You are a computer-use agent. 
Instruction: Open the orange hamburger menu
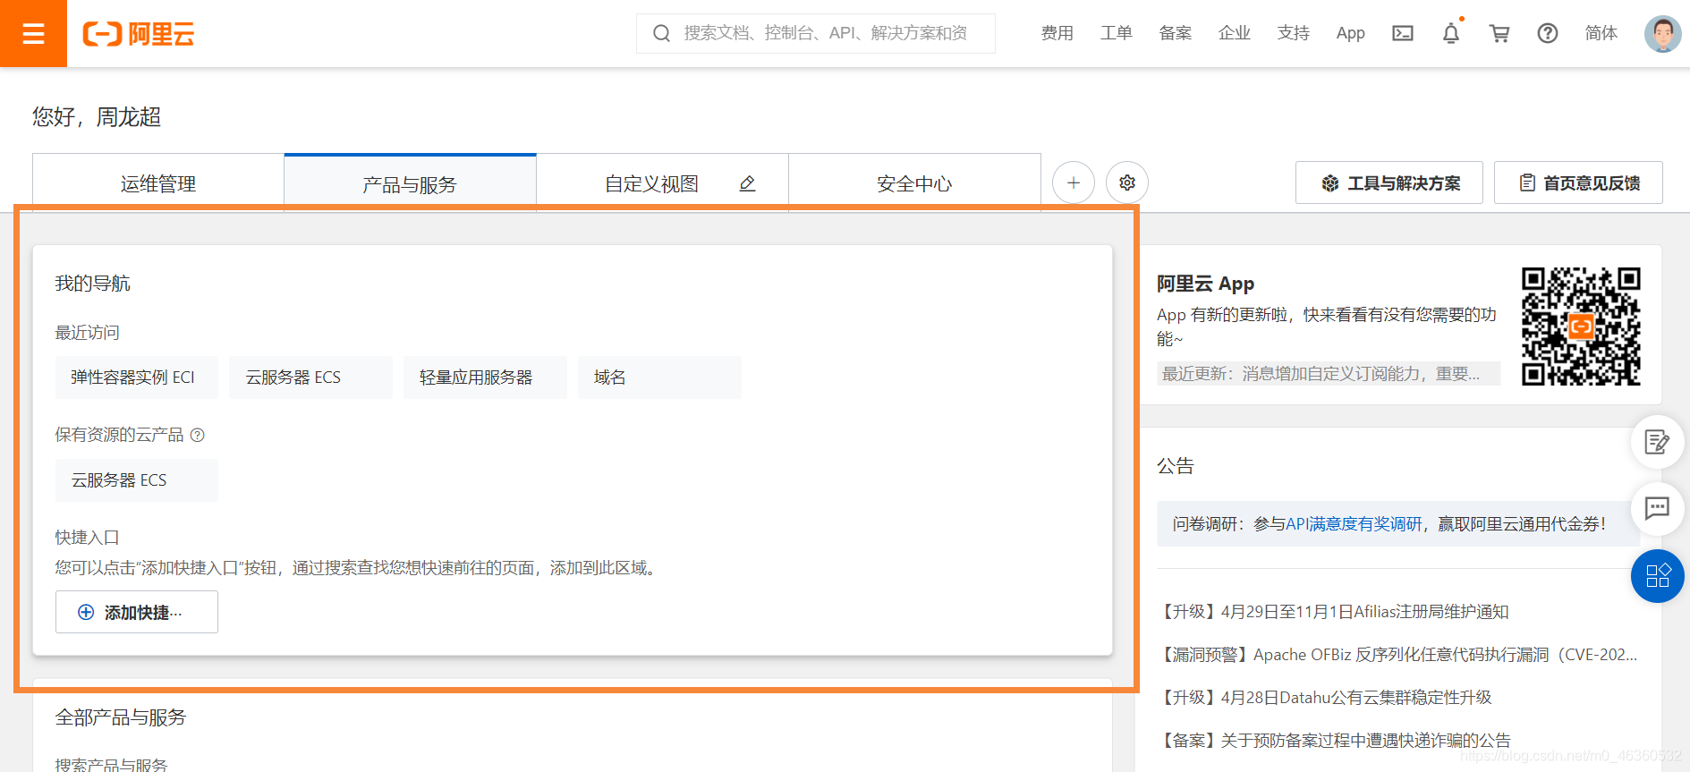coord(33,33)
